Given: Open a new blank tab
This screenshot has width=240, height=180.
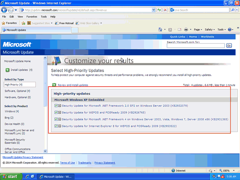Looking at the screenshot, I should pyautogui.click(x=75, y=30).
